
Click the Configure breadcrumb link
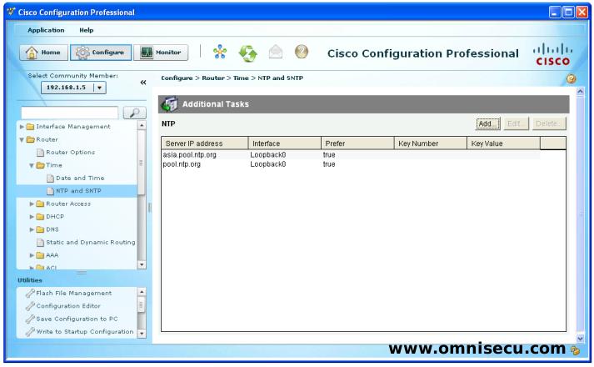coord(177,78)
